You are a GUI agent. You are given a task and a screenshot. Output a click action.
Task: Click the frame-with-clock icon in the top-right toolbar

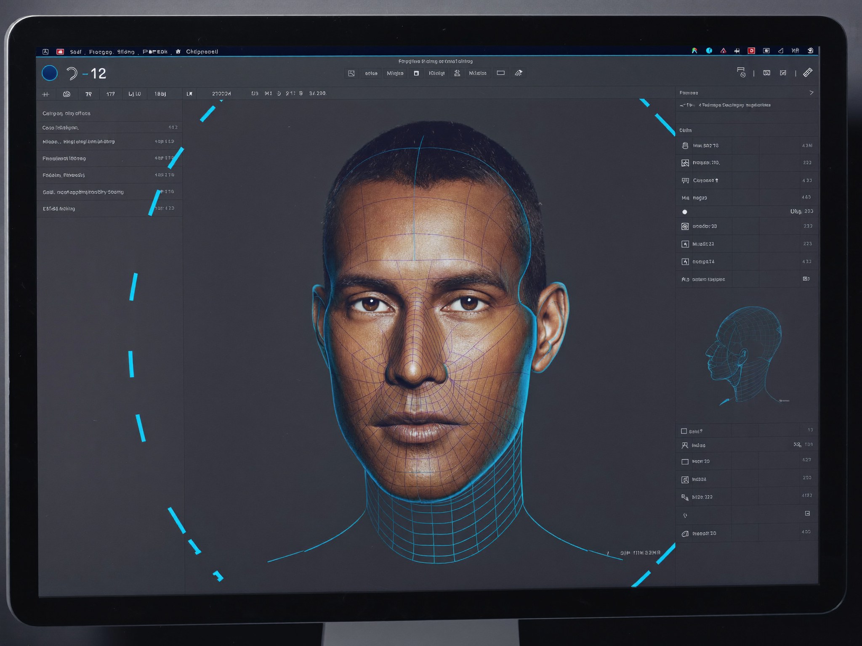click(x=741, y=72)
